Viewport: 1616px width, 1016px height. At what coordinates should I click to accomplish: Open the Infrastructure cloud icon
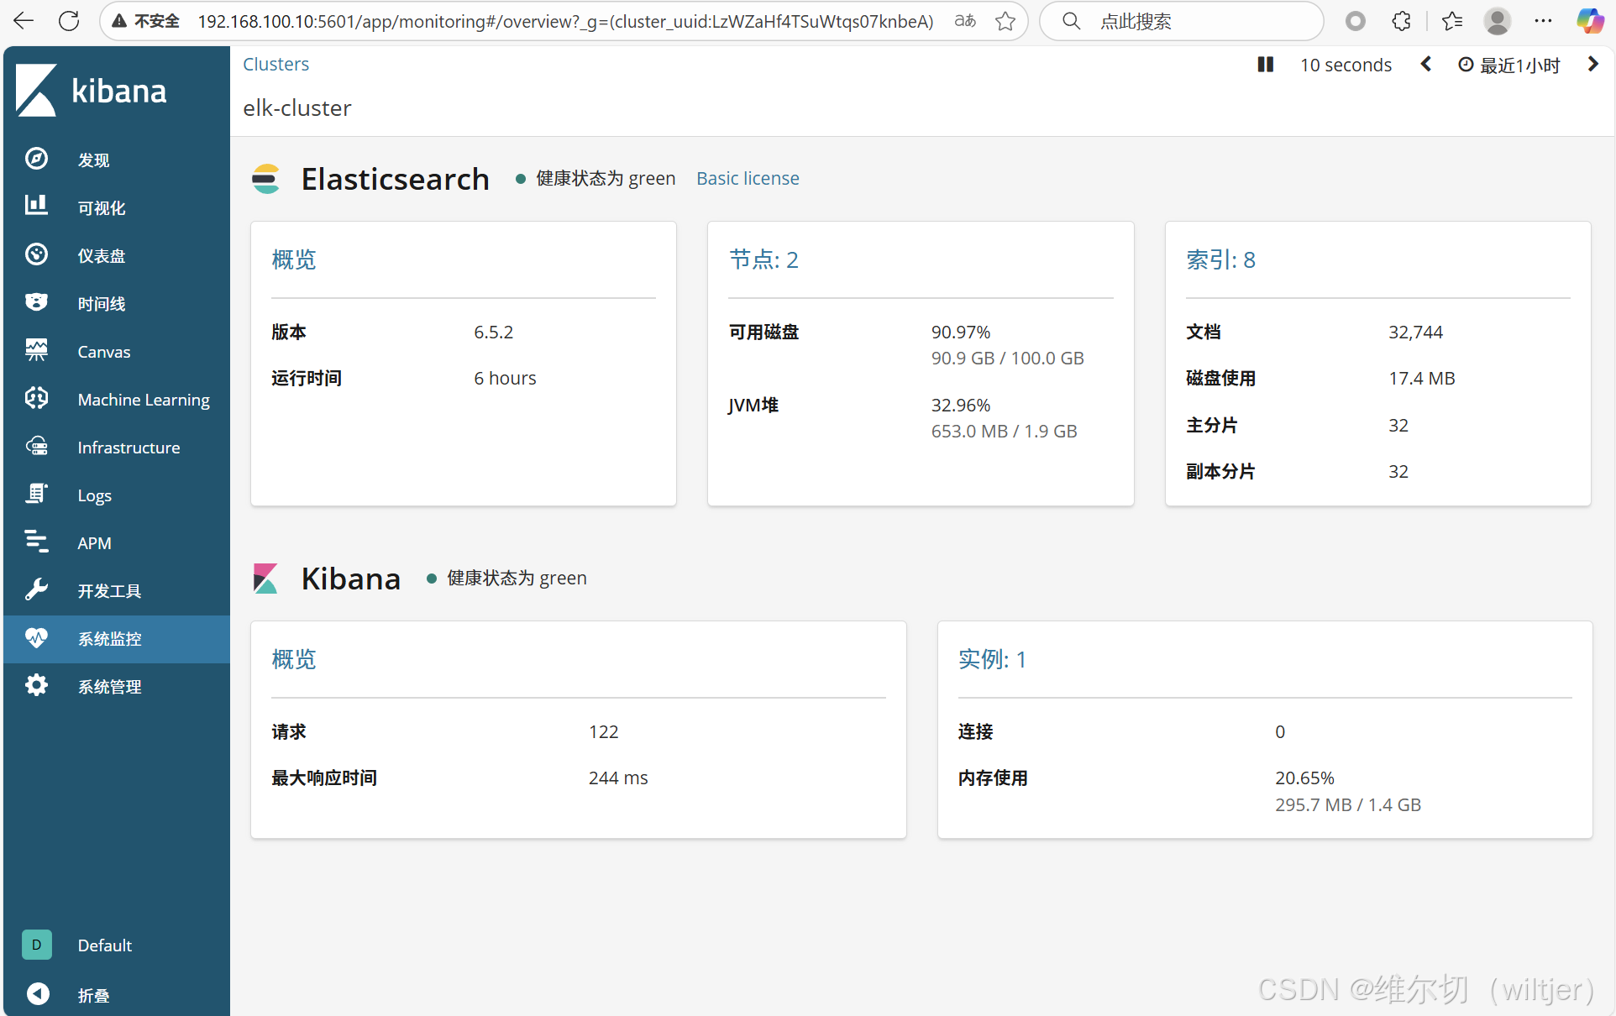(36, 446)
